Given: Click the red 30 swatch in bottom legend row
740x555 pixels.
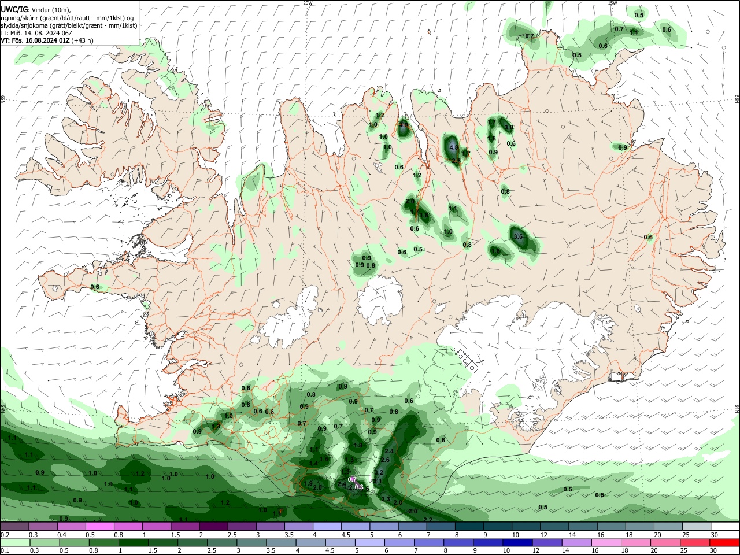Looking at the screenshot, I should tap(724, 543).
